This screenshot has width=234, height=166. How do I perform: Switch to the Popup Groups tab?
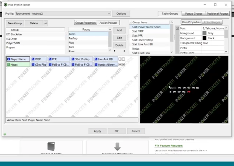[193, 14]
